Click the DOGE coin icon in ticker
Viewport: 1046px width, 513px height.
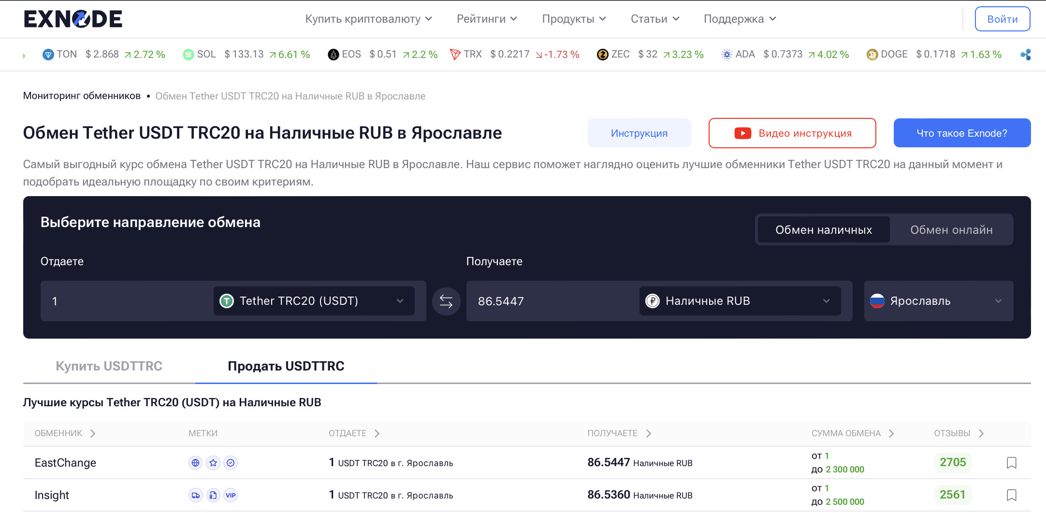[872, 55]
